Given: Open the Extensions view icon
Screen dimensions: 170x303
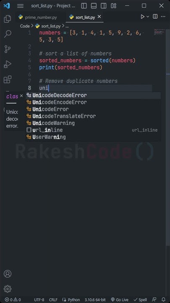Looking at the screenshot, I should [8, 80].
